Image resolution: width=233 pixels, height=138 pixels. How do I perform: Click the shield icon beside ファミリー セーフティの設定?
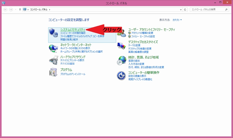tap(129, 37)
